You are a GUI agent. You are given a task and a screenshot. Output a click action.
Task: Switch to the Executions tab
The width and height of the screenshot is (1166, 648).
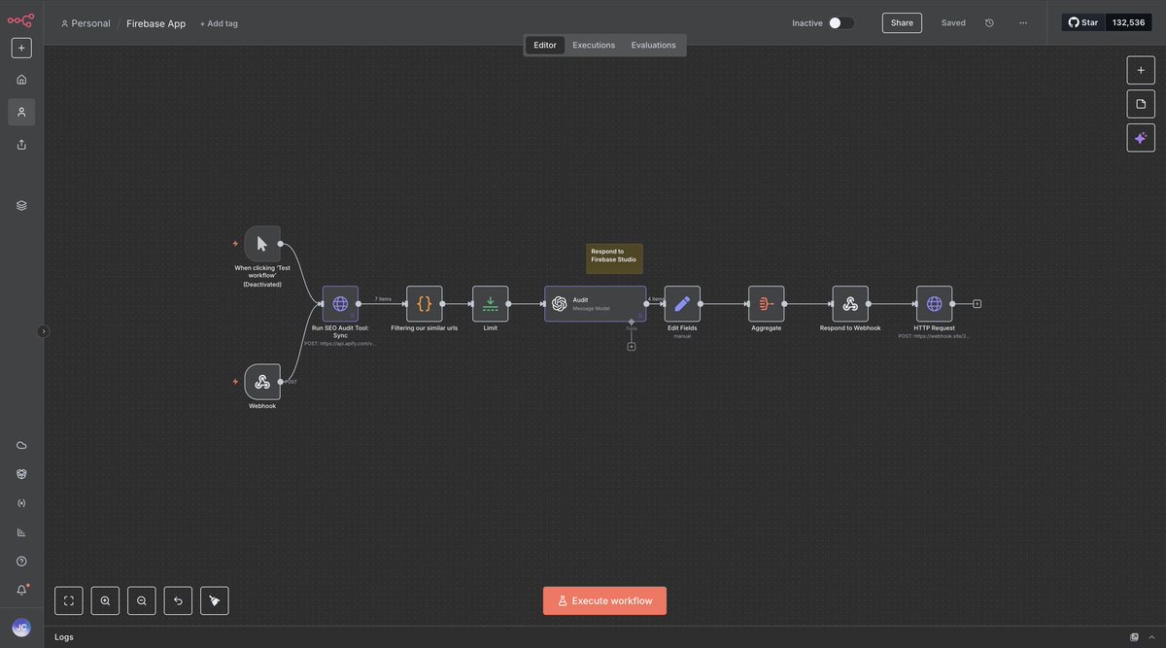click(x=594, y=43)
